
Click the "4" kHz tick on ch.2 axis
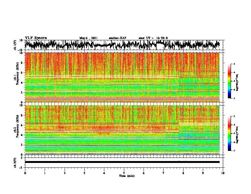(22, 135)
